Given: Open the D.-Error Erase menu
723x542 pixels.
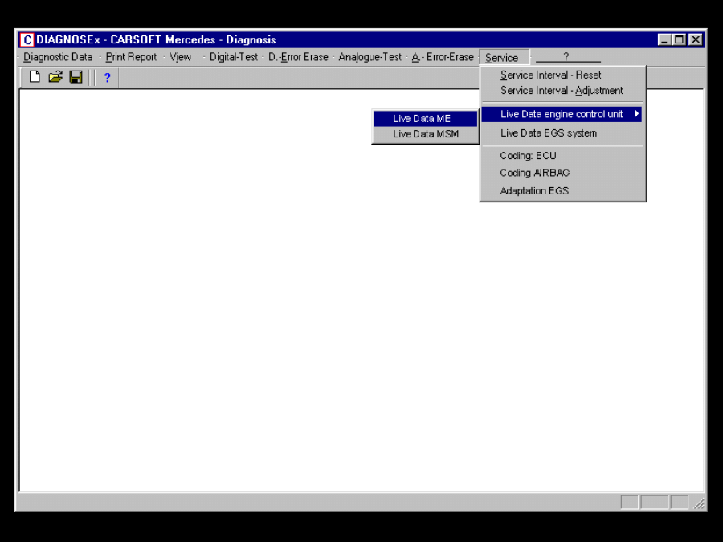Looking at the screenshot, I should click(298, 57).
